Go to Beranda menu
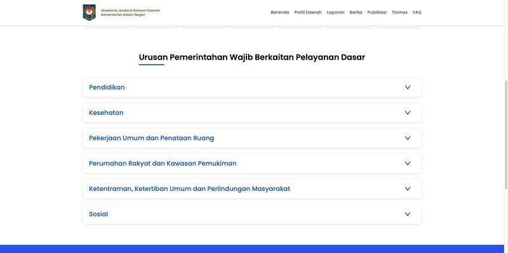The height and width of the screenshot is (253, 508). tap(279, 12)
